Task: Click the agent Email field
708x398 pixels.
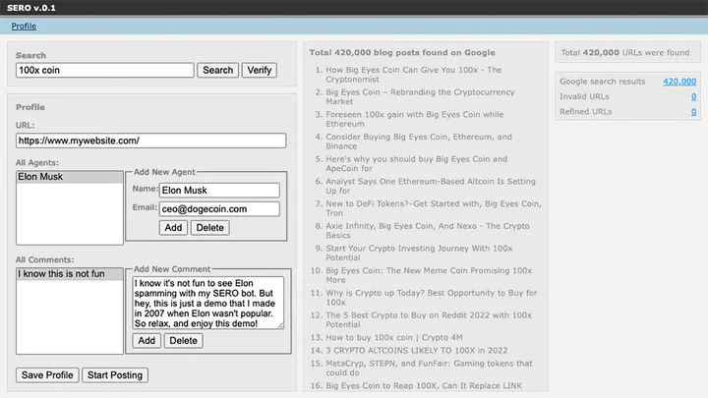Action: [219, 209]
